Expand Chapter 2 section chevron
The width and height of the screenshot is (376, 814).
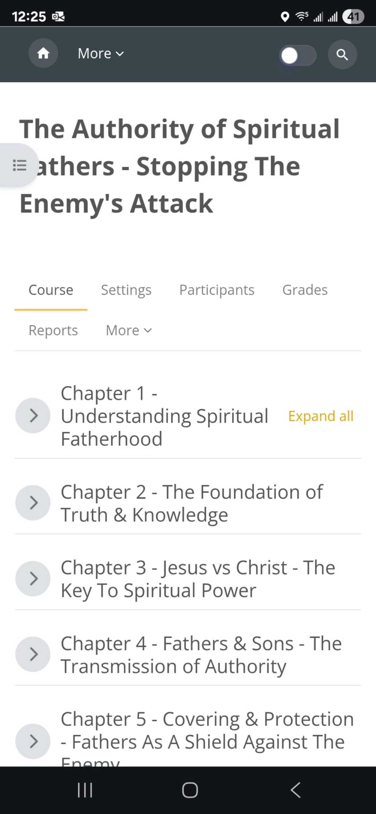coord(33,503)
